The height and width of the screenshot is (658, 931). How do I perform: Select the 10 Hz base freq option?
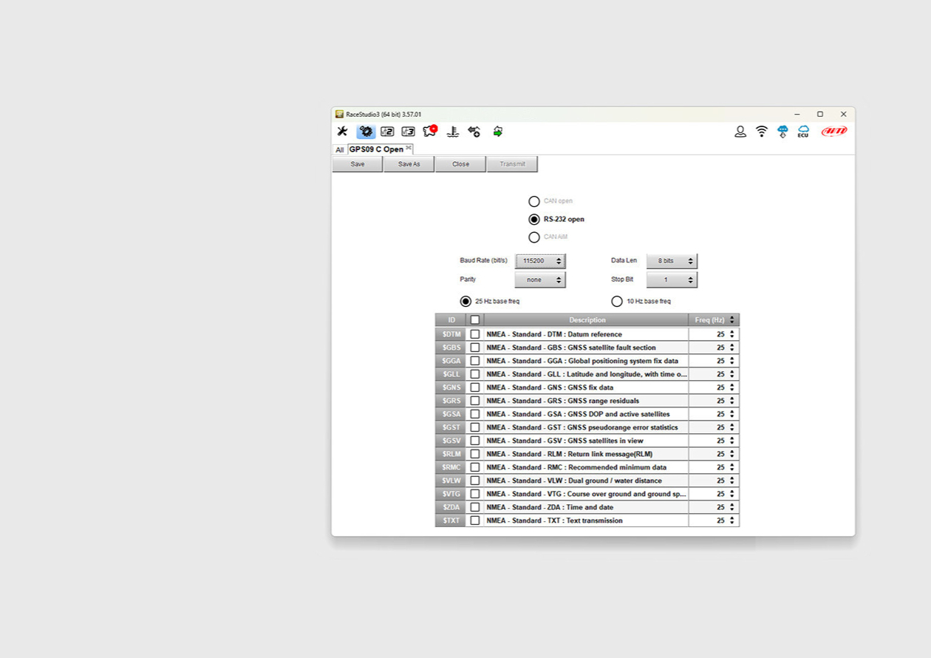click(617, 301)
